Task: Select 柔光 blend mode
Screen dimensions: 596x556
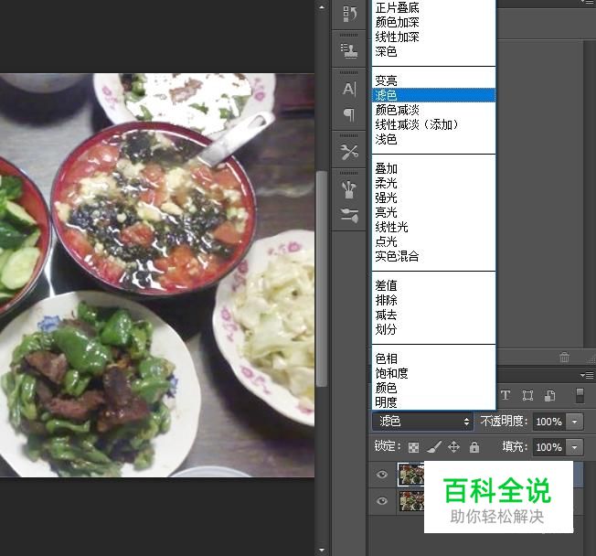Action: 433,183
